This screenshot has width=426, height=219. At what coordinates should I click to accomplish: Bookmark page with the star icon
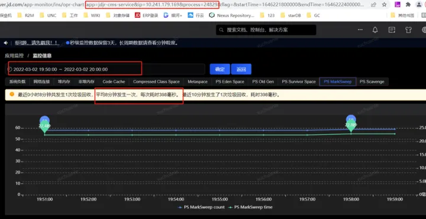384,5
